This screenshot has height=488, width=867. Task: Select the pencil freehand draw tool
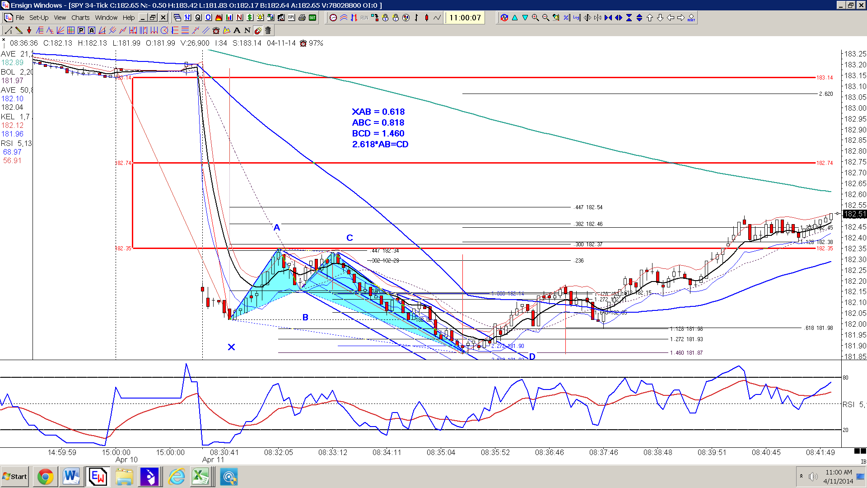19,30
